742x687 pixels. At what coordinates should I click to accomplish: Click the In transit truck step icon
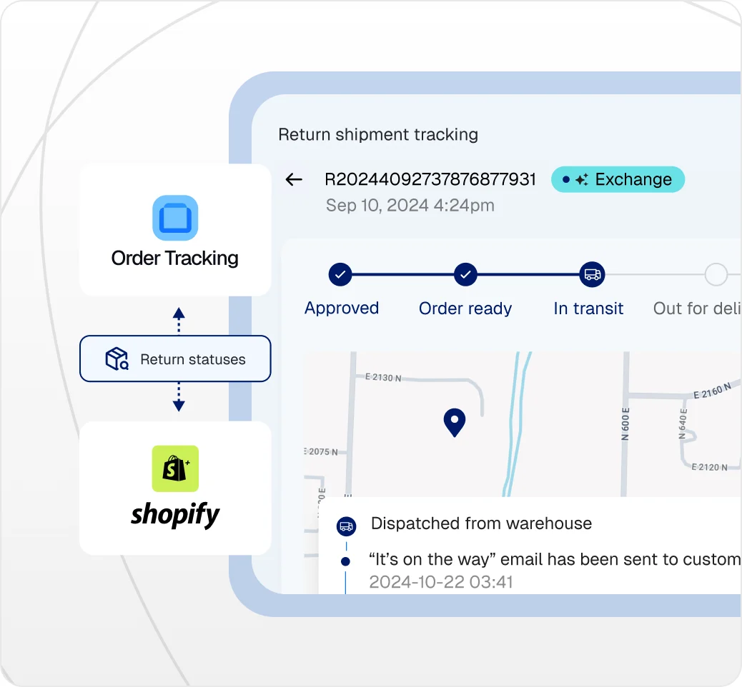592,274
